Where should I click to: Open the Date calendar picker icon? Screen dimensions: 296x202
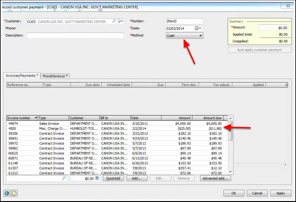click(x=198, y=28)
